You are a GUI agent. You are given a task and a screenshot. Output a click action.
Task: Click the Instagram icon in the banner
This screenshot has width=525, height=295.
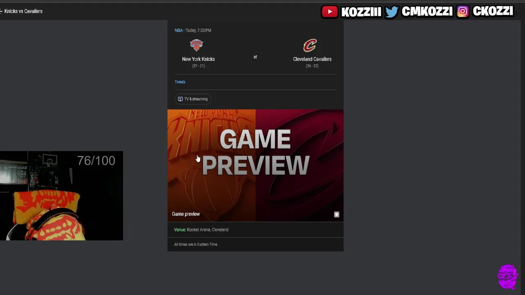tap(462, 11)
